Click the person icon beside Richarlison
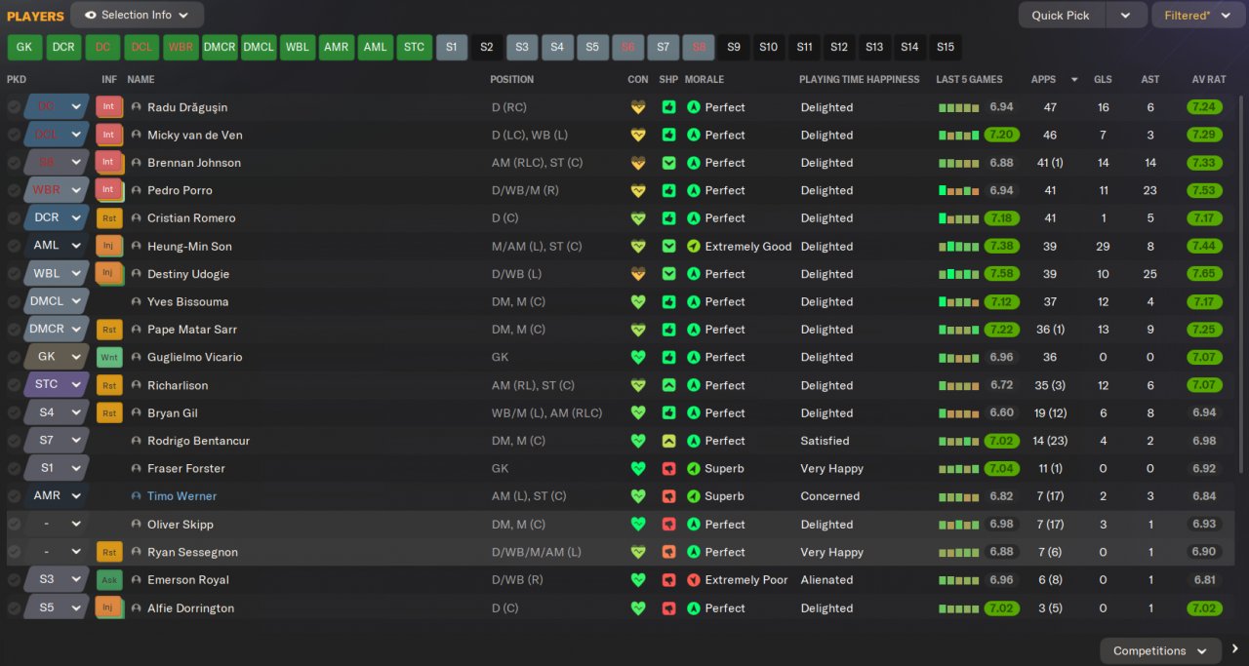 pyautogui.click(x=136, y=385)
